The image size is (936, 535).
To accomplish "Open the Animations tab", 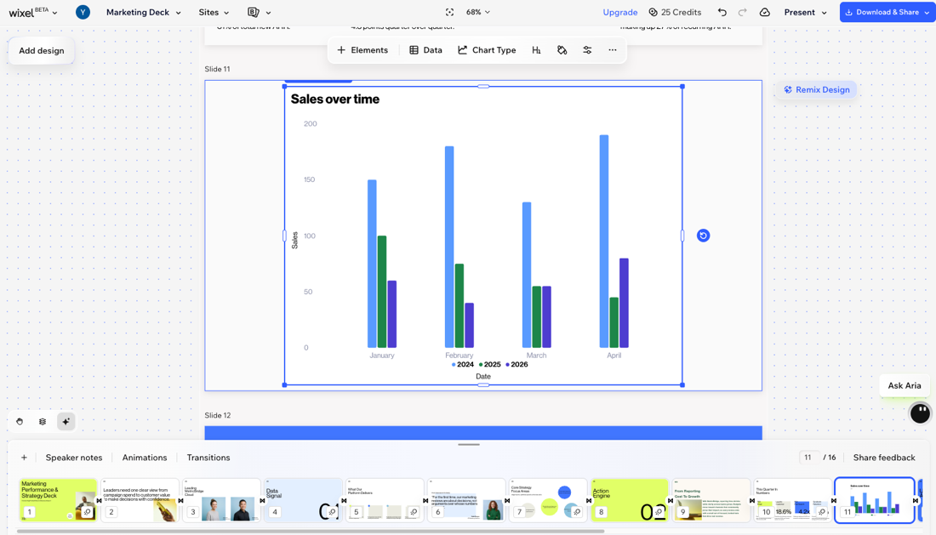I will (x=145, y=458).
